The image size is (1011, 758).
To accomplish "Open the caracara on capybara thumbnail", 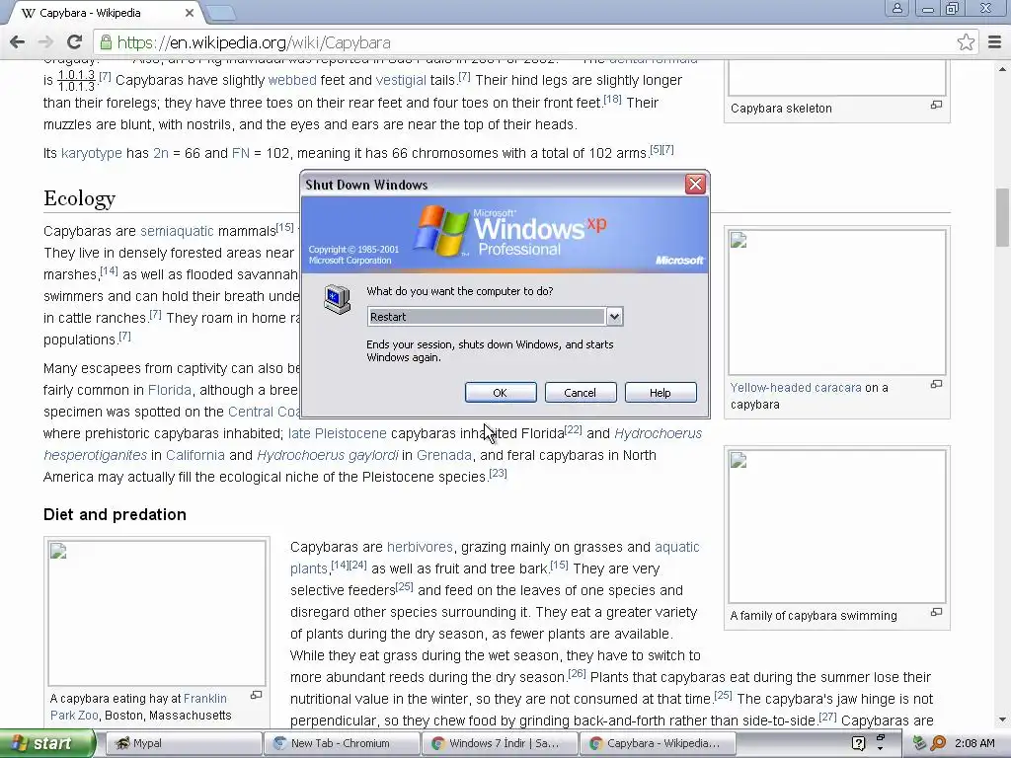I will [837, 302].
